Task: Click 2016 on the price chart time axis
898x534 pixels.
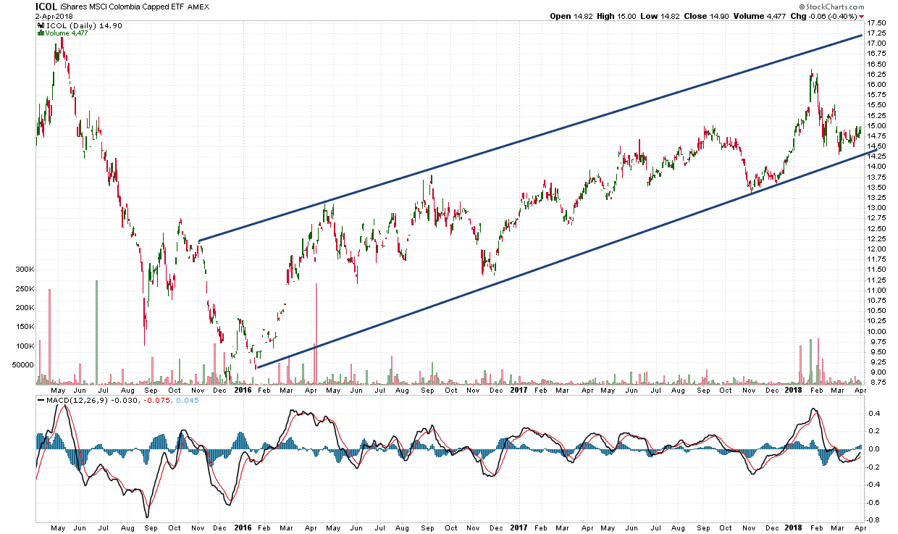Action: 243,391
